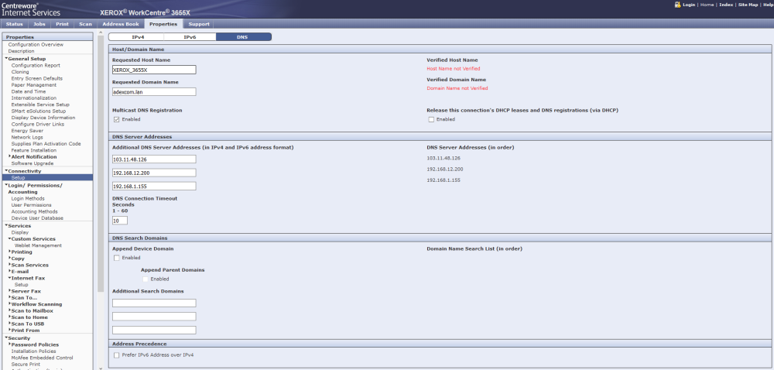
Task: Expand Server Fax subsection
Action: [10, 291]
